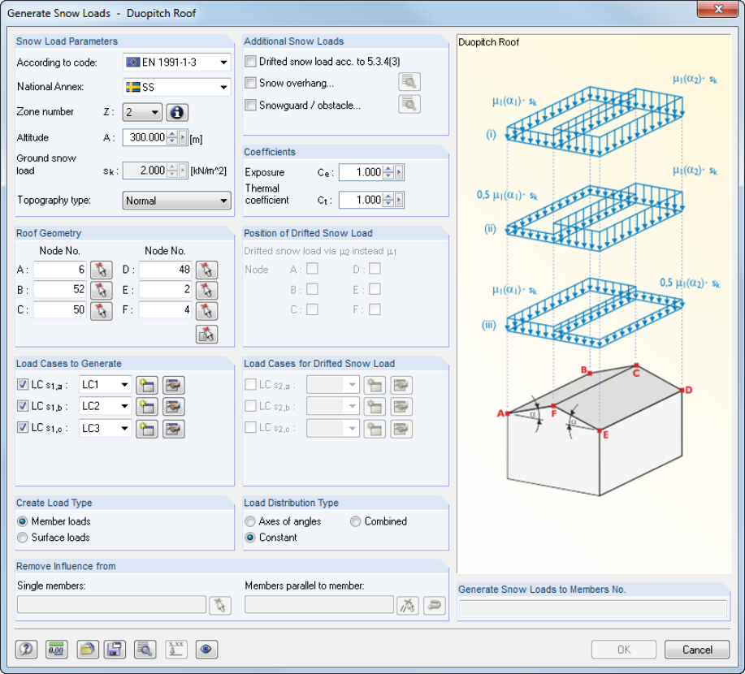Open load case library for LC s1,a
The image size is (745, 674).
(x=173, y=385)
